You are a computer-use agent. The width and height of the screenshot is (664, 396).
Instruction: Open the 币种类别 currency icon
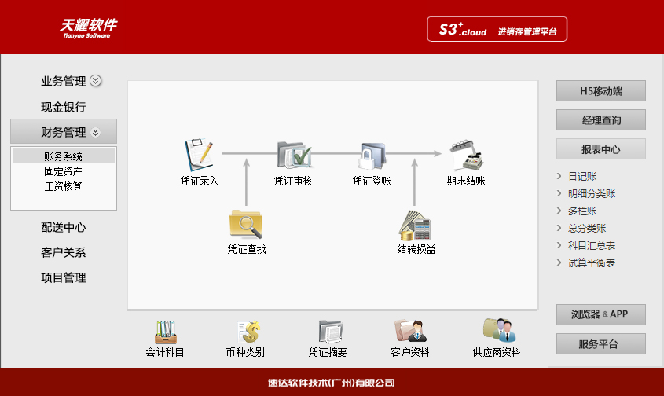246,332
